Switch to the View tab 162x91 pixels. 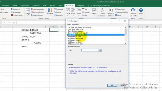[x=61, y=6]
